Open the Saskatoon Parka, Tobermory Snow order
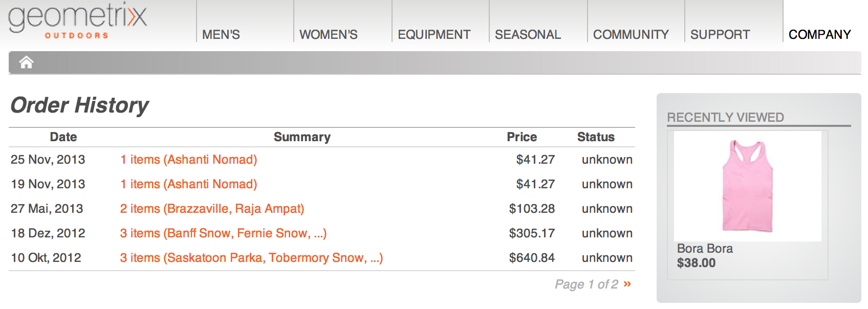 251,258
